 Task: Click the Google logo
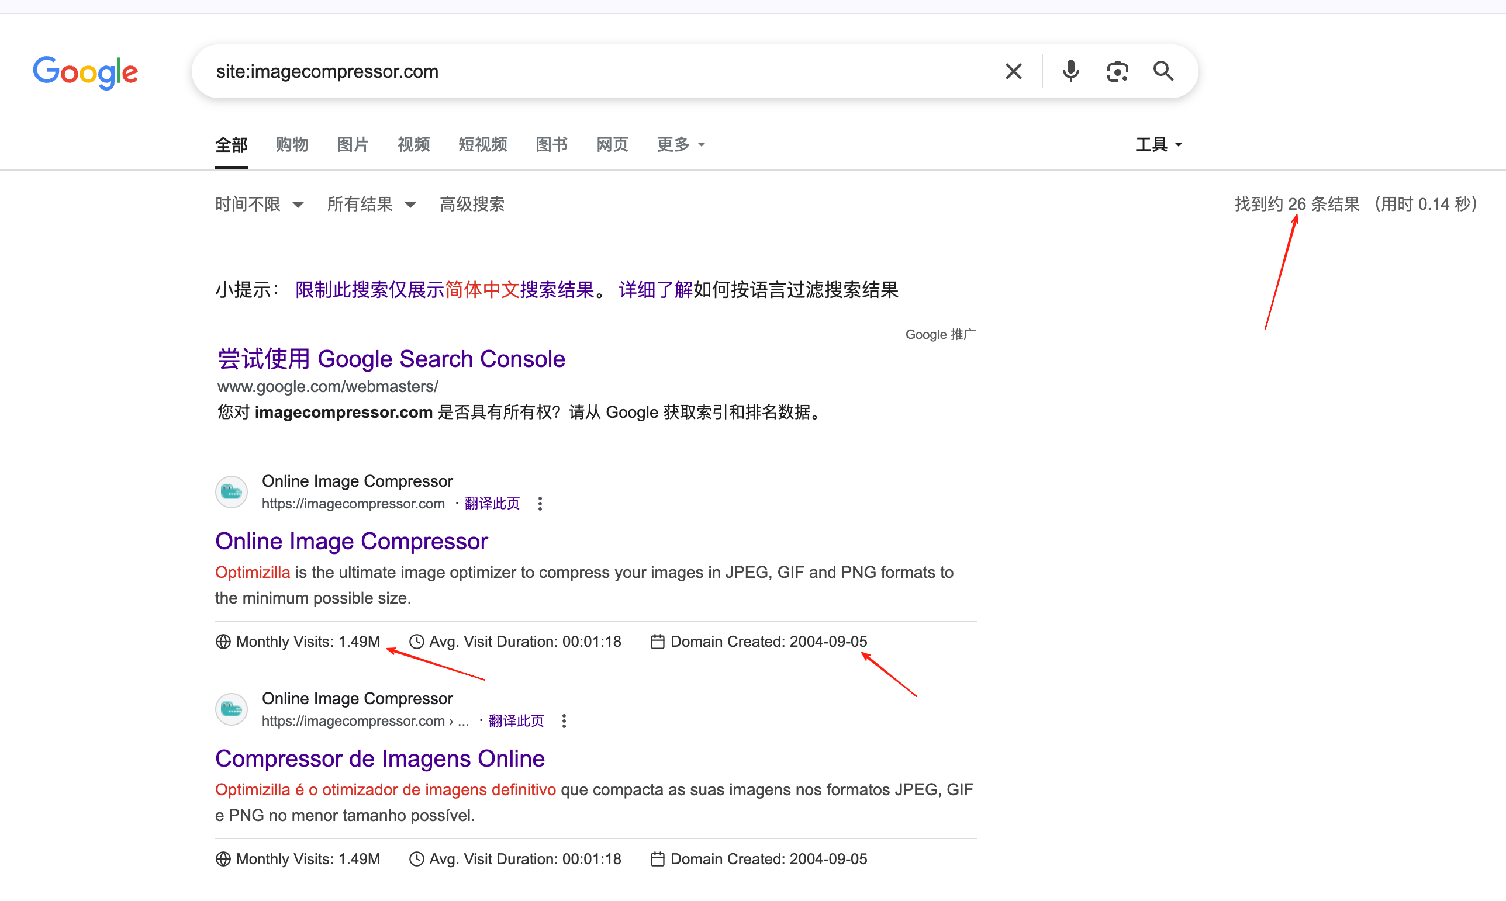point(86,72)
